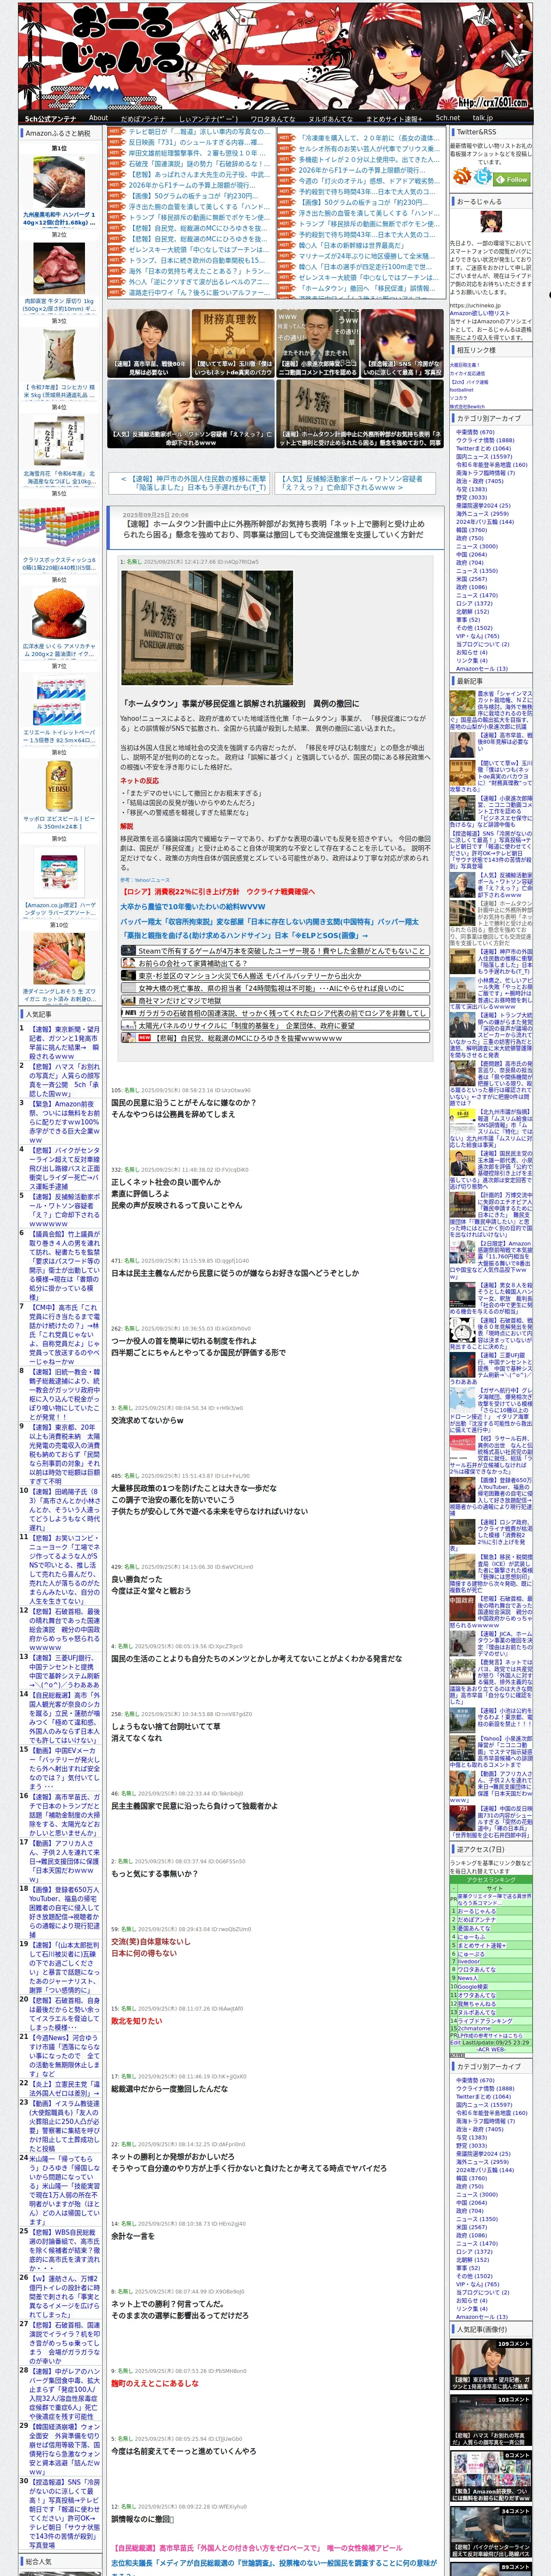The width and height of the screenshot is (551, 2576).
Task: Open the 5ch.net nav item
Action: [447, 118]
